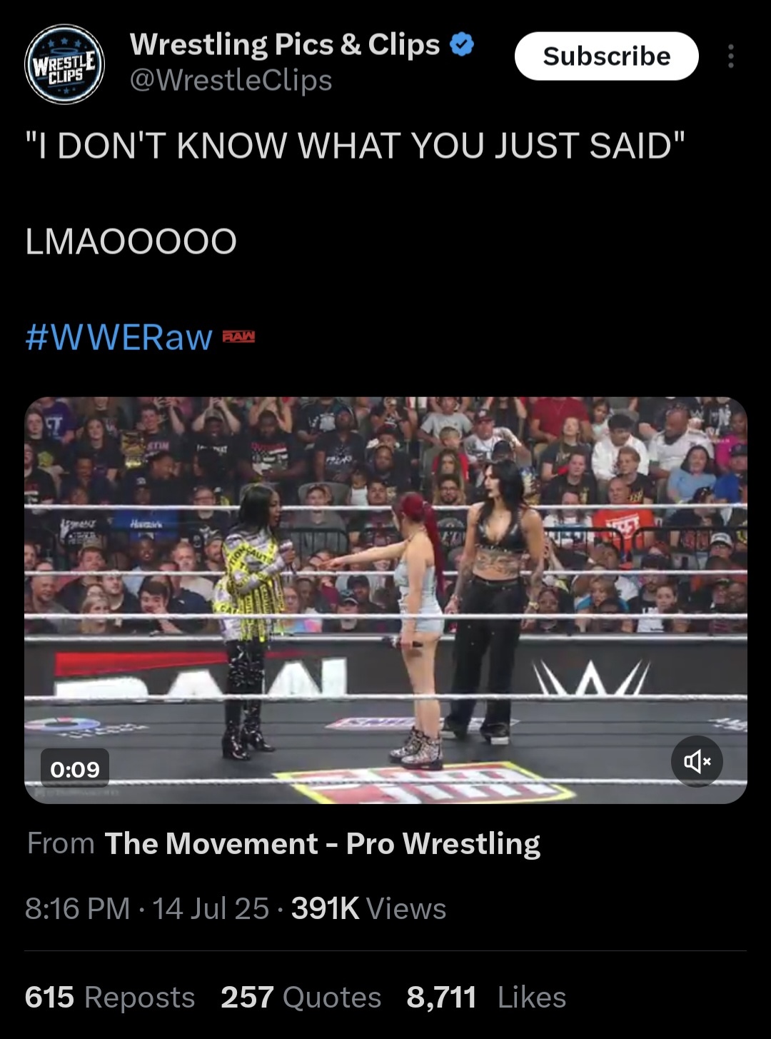Open the #WWERaw hashtag

pos(119,337)
